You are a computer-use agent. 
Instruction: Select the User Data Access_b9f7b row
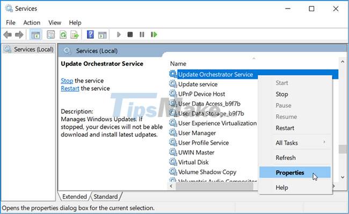pyautogui.click(x=213, y=104)
